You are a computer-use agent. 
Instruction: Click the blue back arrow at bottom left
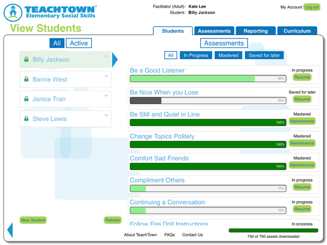click(10, 230)
